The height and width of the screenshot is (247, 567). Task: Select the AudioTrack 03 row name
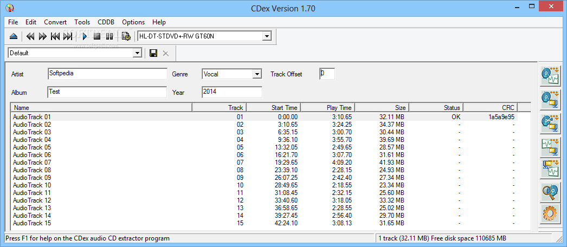click(32, 132)
